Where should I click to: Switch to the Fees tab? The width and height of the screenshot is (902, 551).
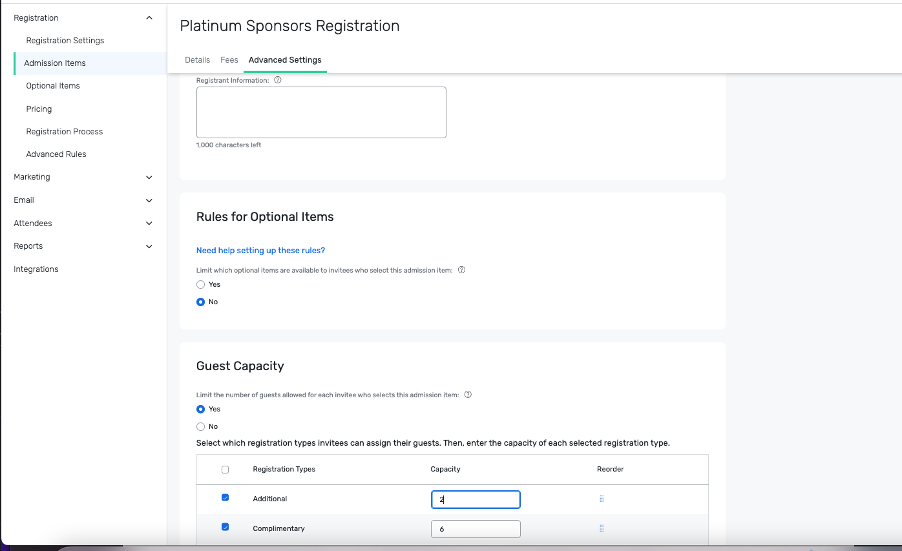(x=229, y=60)
